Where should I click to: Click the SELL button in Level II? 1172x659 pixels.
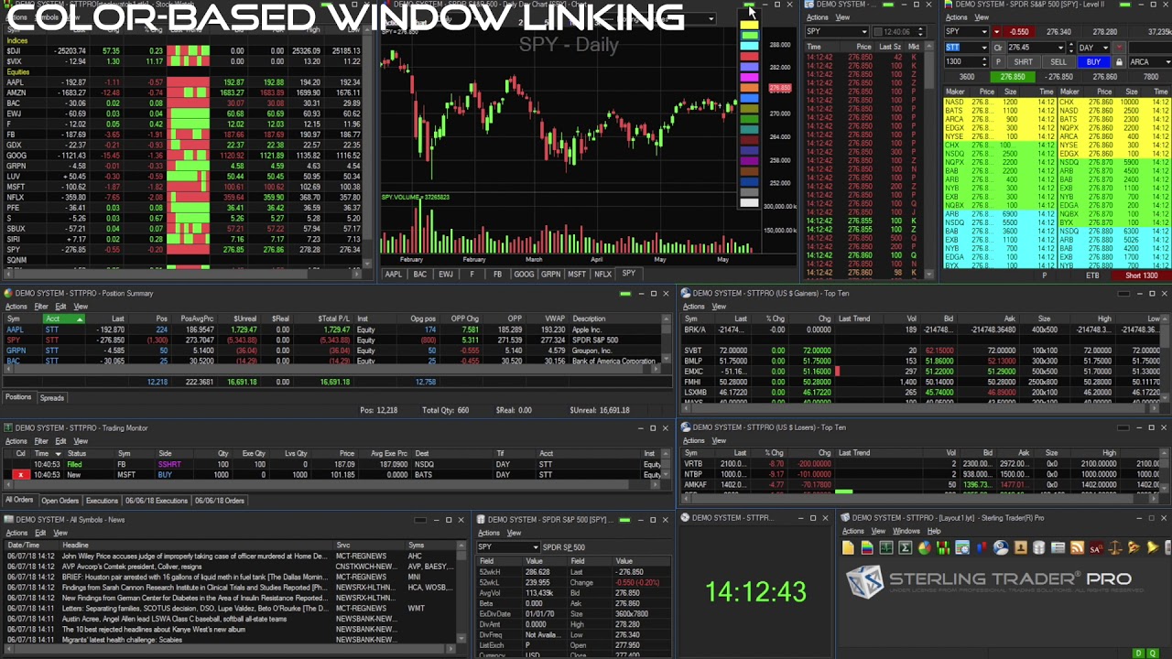point(1058,62)
